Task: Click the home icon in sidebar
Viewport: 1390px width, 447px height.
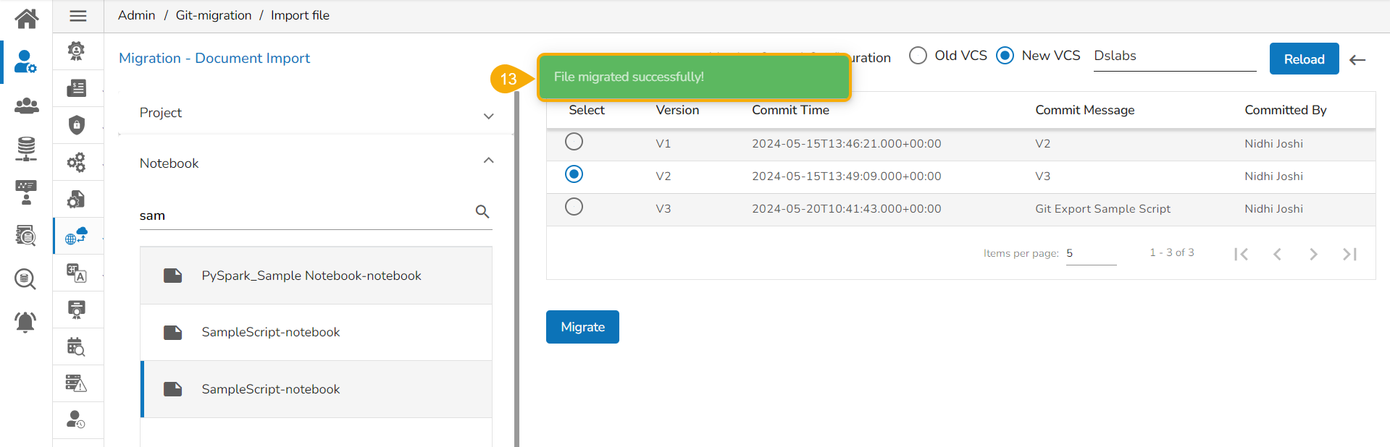Action: pos(26,17)
